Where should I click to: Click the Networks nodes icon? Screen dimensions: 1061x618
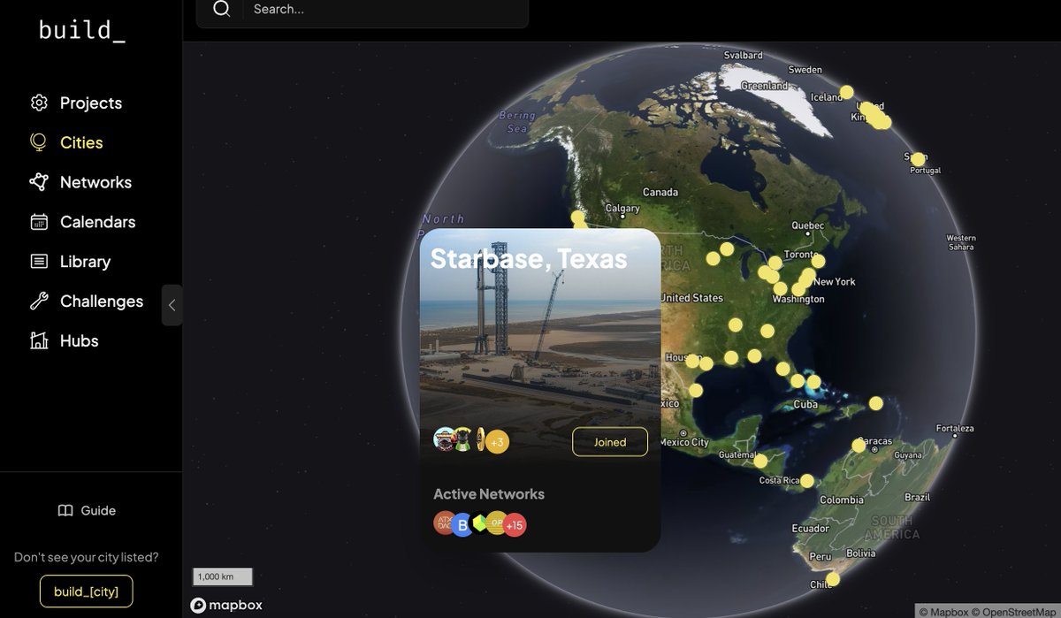39,182
